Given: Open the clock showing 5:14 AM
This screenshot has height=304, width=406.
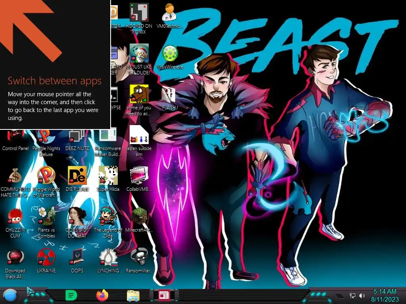Looking at the screenshot, I should [x=385, y=295].
